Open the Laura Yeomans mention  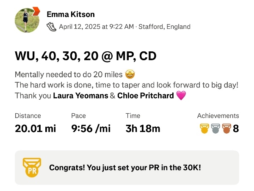click(80, 95)
